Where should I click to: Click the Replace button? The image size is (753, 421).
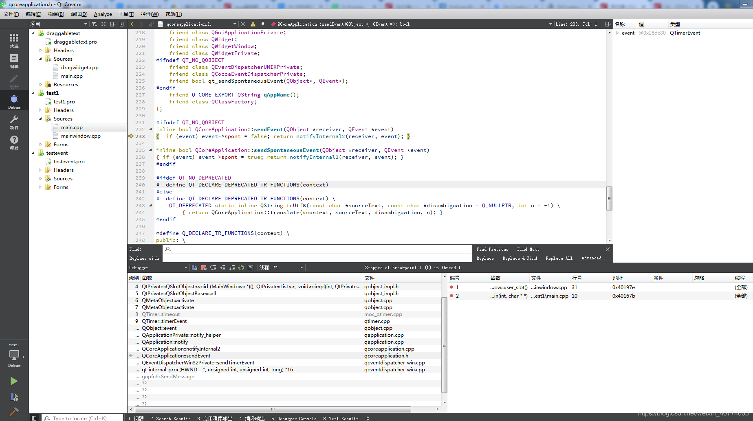coord(485,258)
